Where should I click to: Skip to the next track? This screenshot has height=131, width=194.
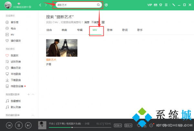pos(28,125)
